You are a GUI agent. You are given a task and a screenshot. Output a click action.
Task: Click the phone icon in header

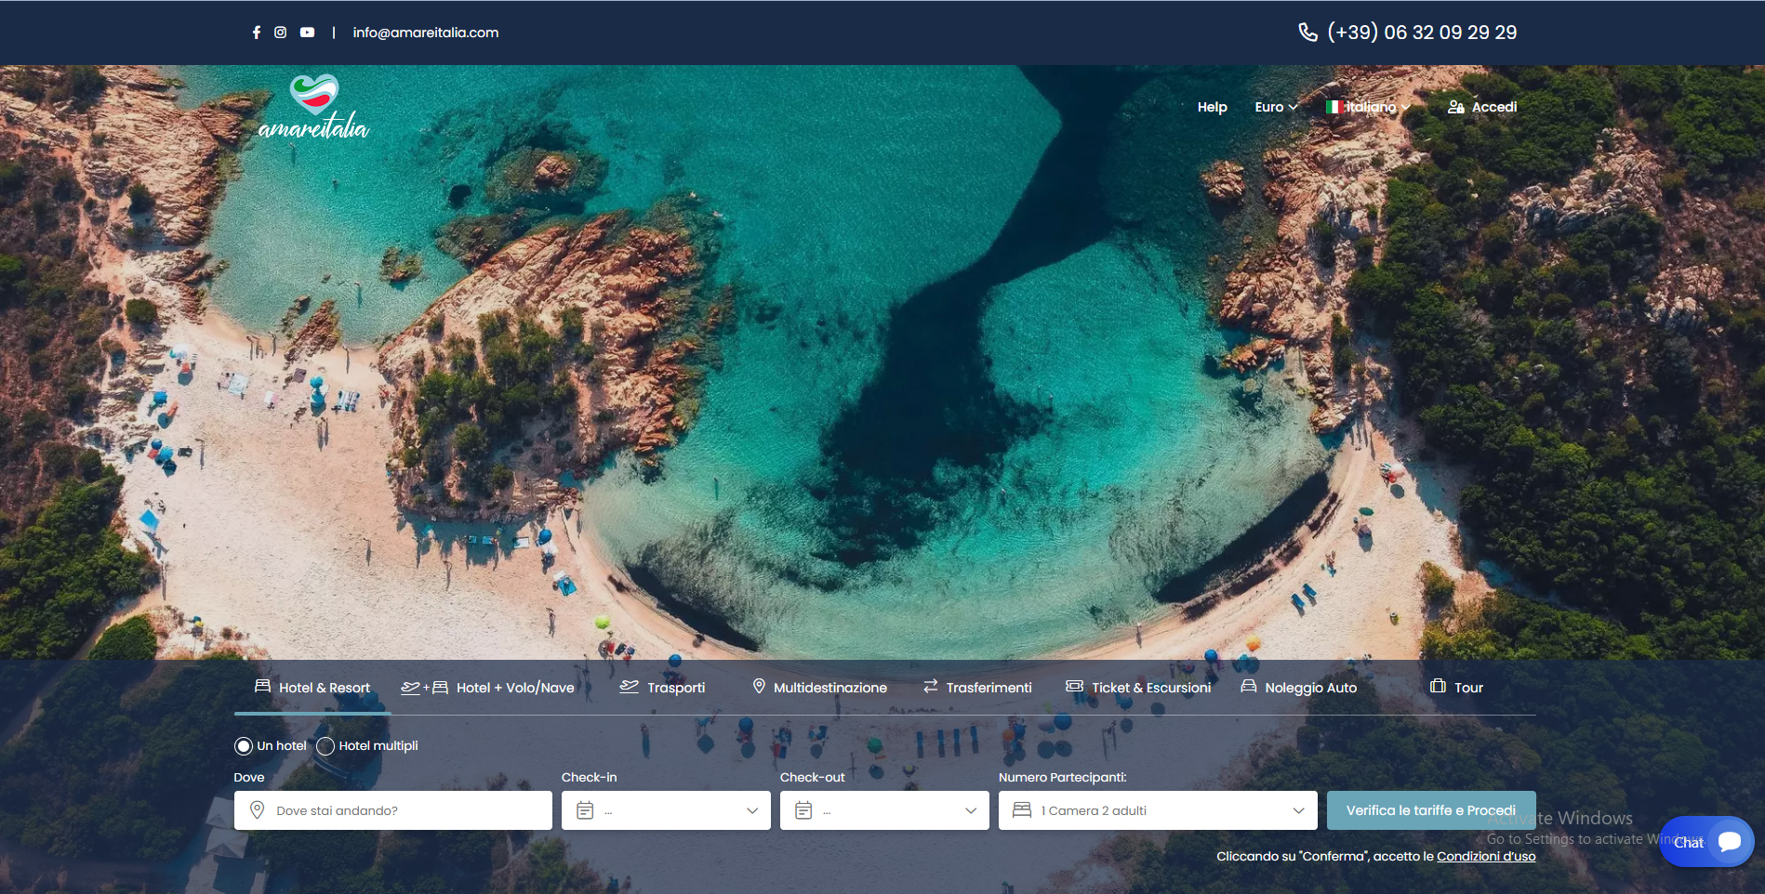tap(1307, 33)
